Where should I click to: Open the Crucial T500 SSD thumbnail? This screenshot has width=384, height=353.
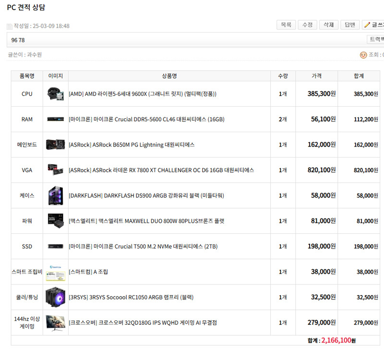[x=56, y=246]
